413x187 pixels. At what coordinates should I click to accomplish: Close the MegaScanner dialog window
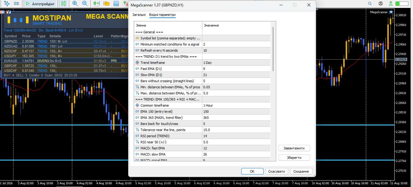click(309, 5)
